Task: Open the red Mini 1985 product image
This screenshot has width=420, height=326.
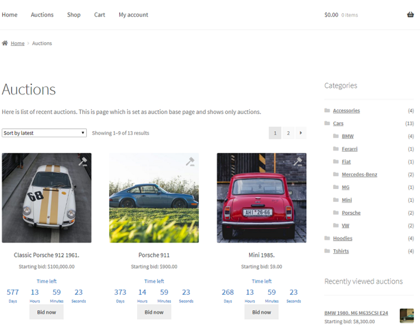Action: point(261,198)
